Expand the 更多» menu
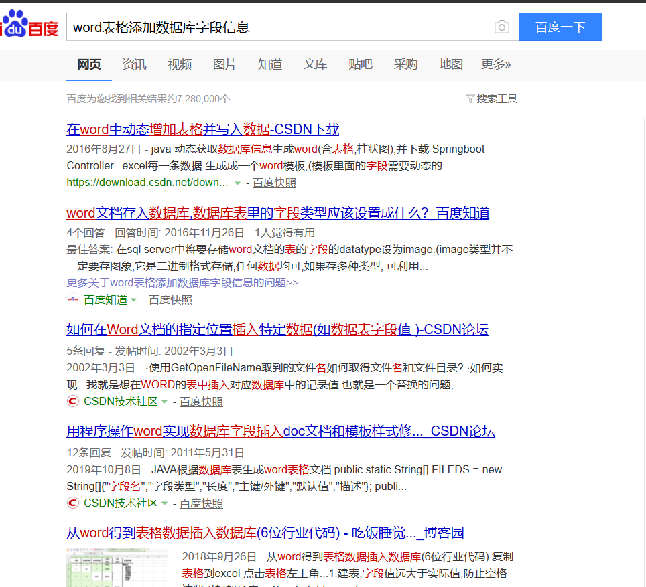This screenshot has height=587, width=646. pos(496,64)
